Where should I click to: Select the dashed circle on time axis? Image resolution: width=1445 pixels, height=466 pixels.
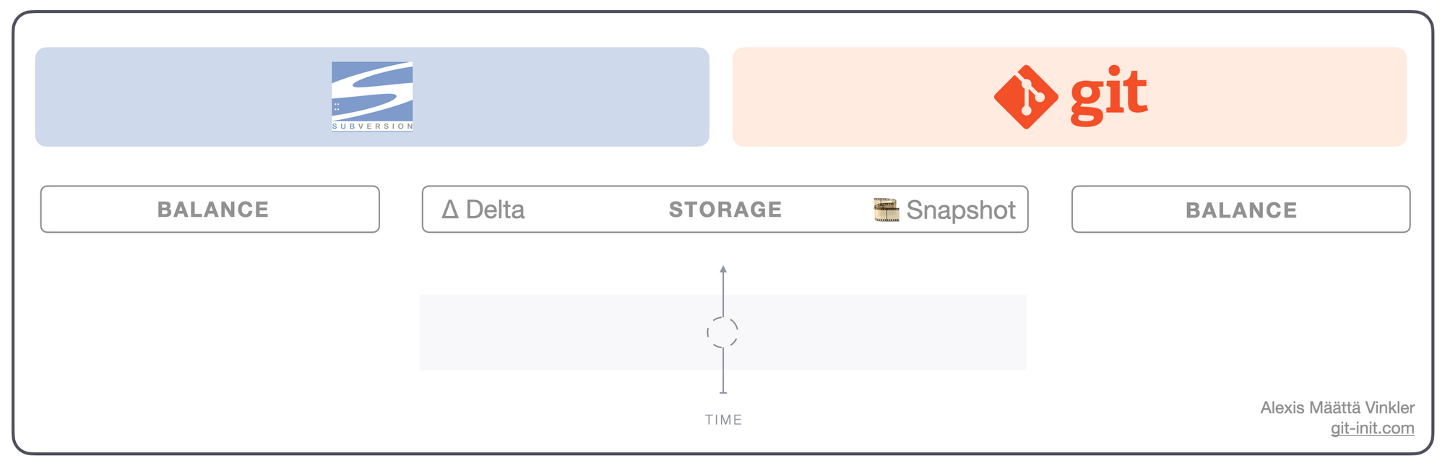pyautogui.click(x=722, y=332)
